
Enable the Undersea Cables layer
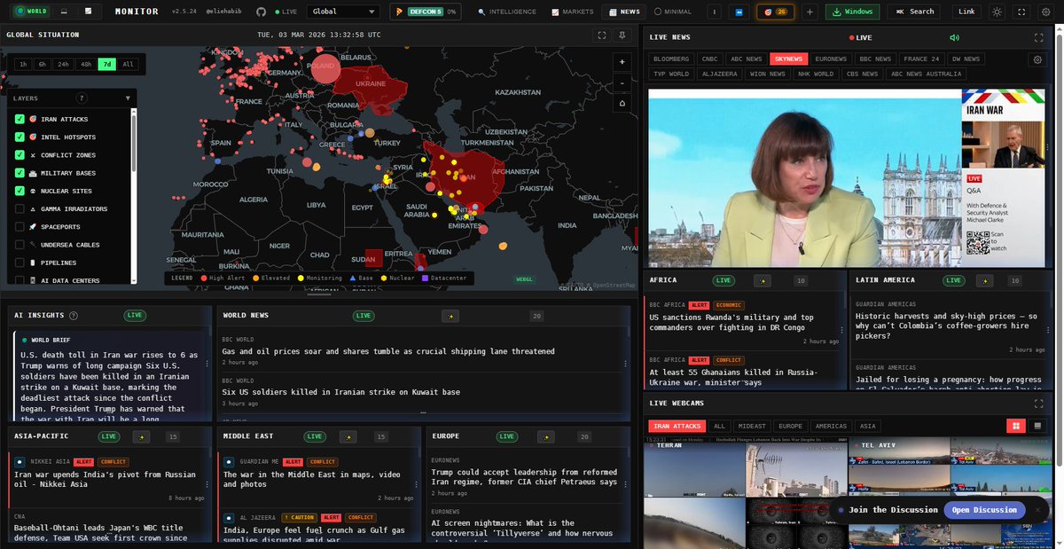[20, 245]
